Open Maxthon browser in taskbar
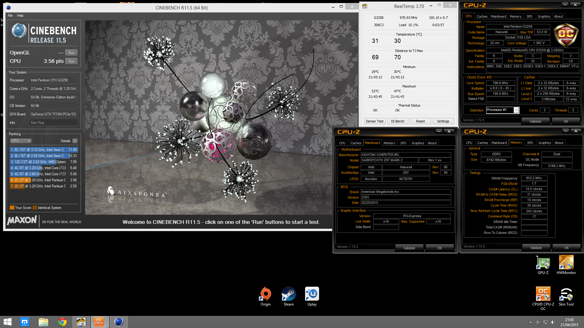The image size is (584, 328). coord(25,322)
